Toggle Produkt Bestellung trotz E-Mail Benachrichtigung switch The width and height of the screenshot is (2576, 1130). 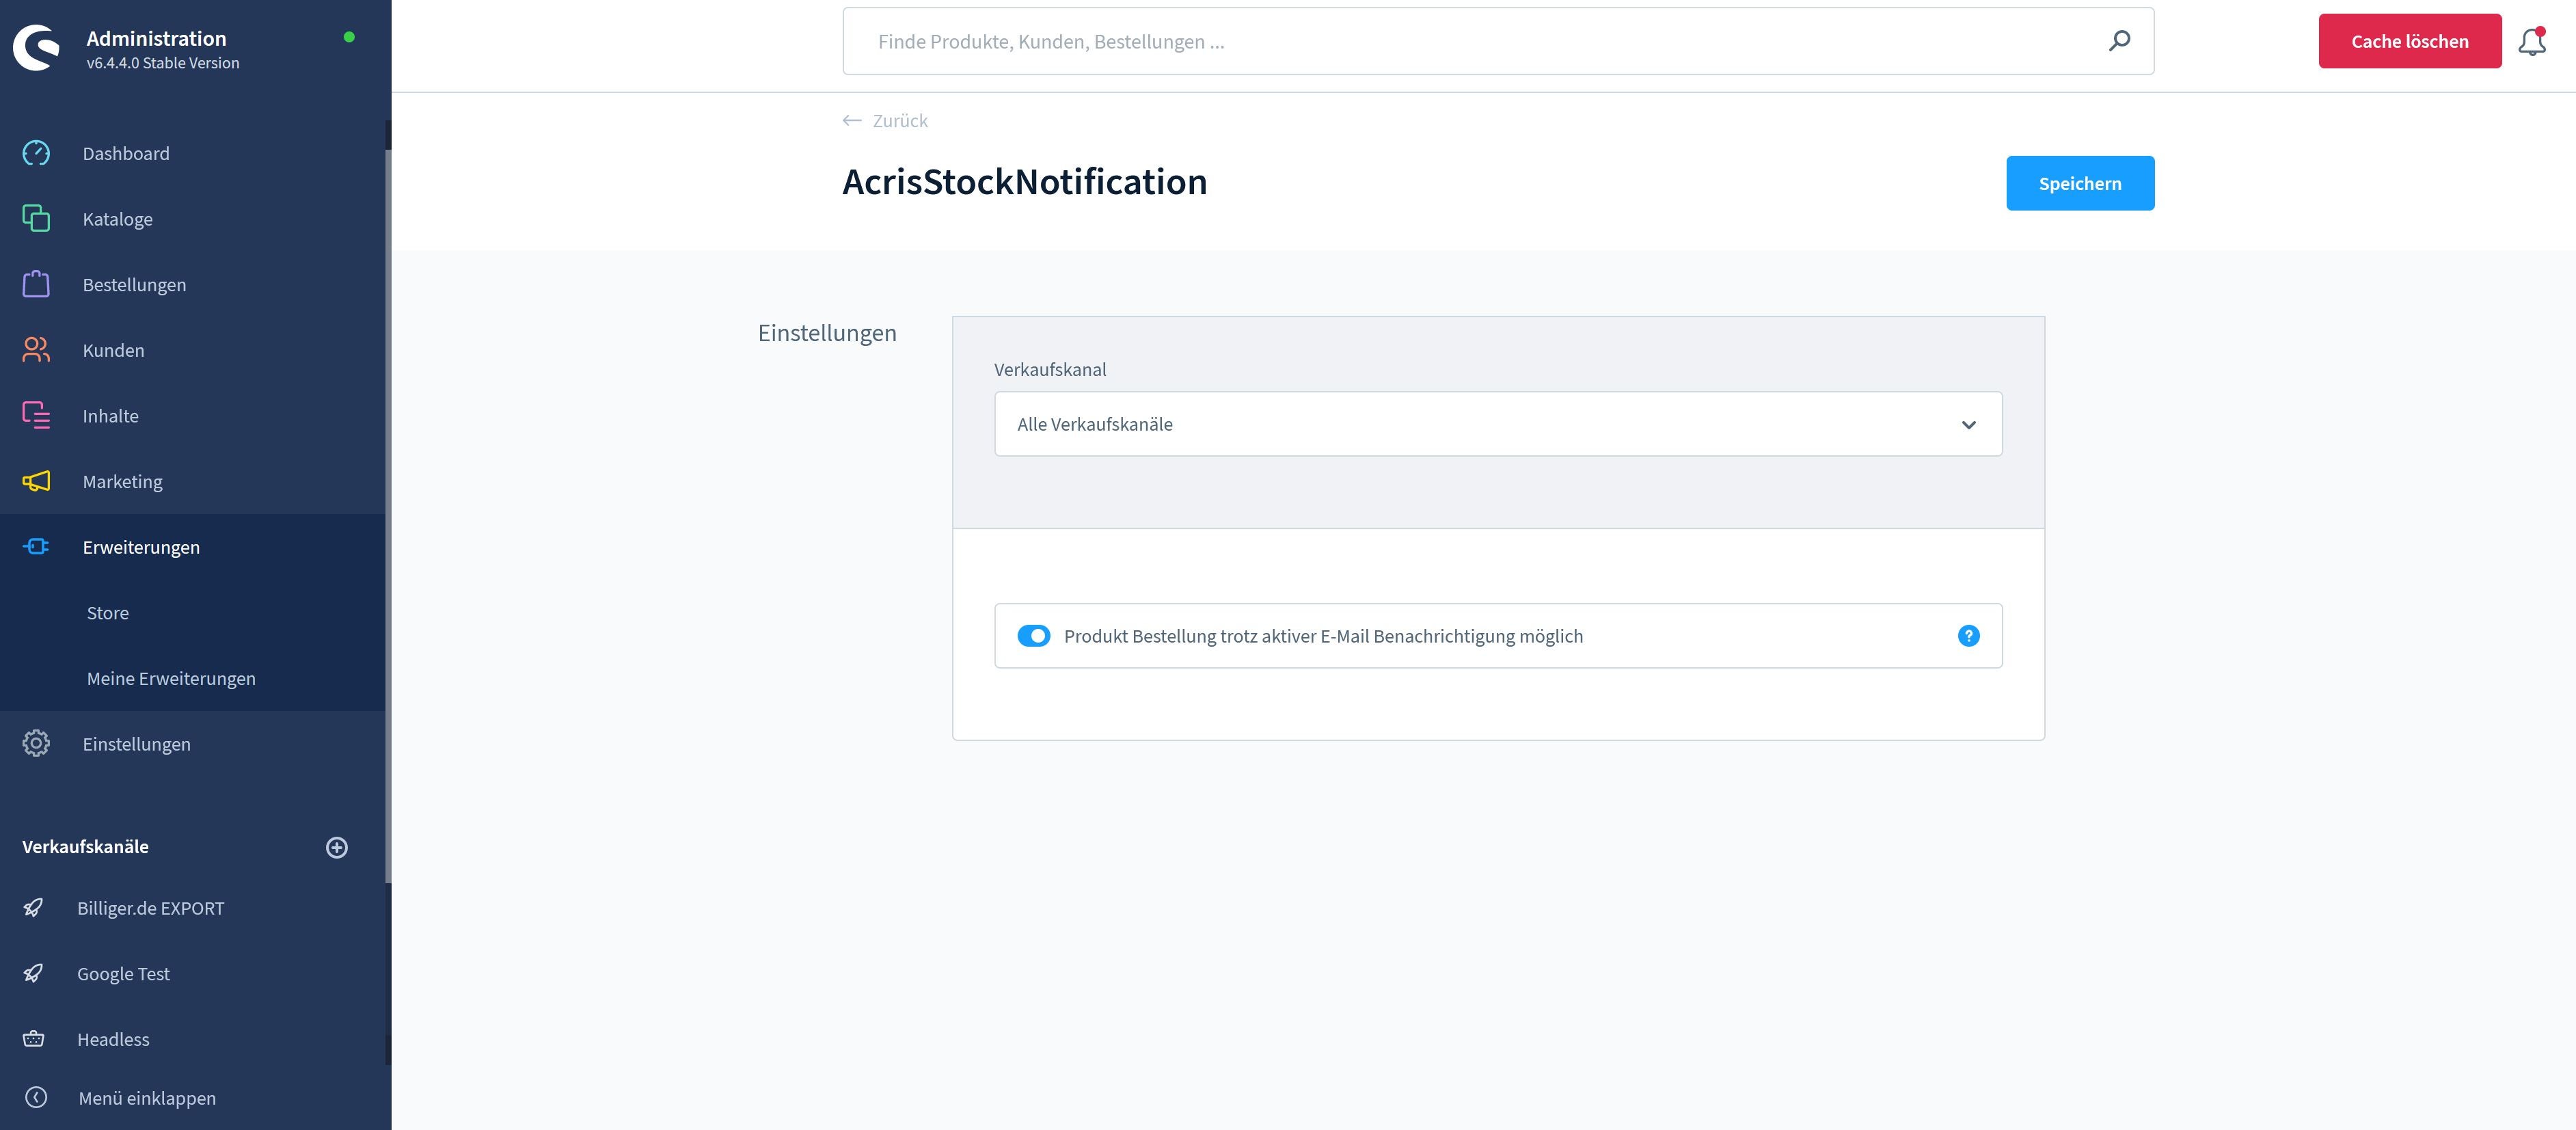pyautogui.click(x=1033, y=636)
